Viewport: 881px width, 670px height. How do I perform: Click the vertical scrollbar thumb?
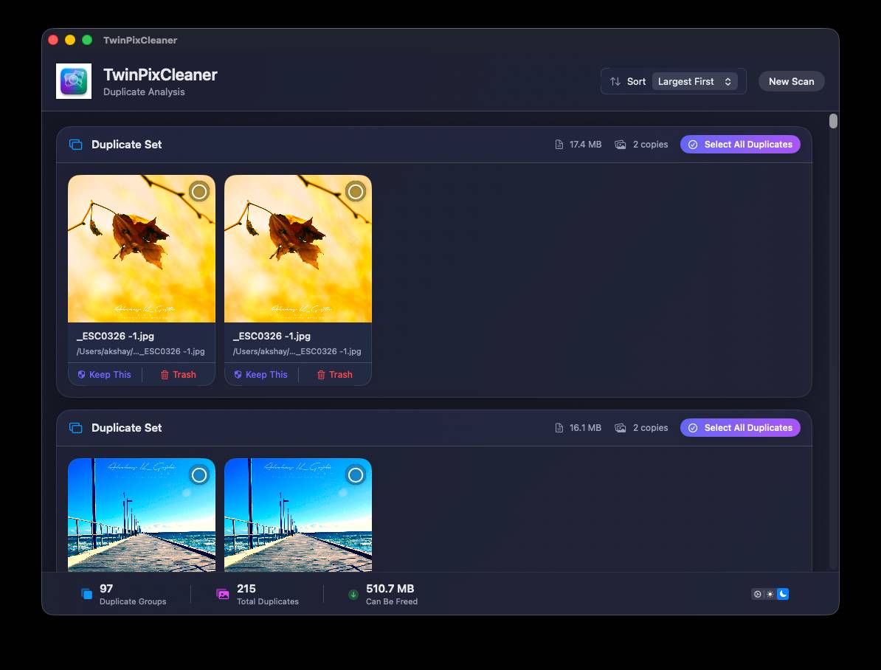coord(833,121)
